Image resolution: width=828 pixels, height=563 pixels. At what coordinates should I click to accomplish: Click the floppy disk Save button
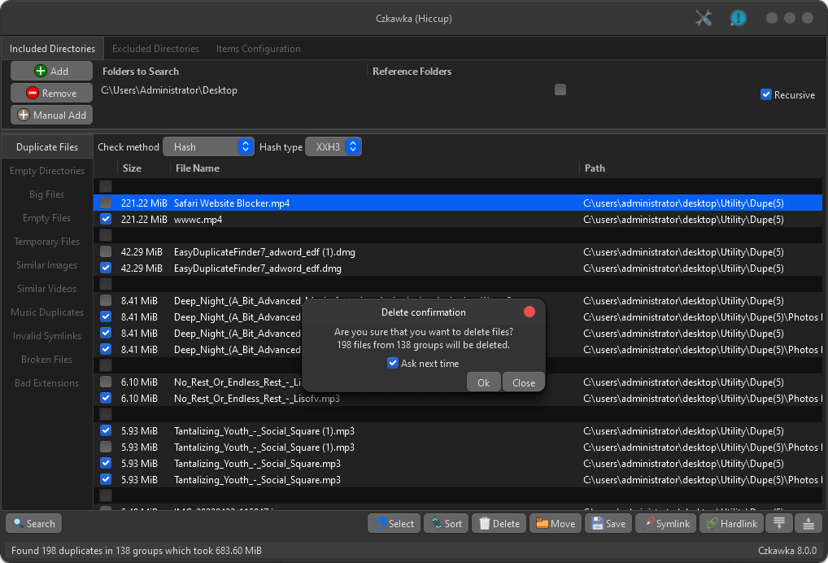608,523
